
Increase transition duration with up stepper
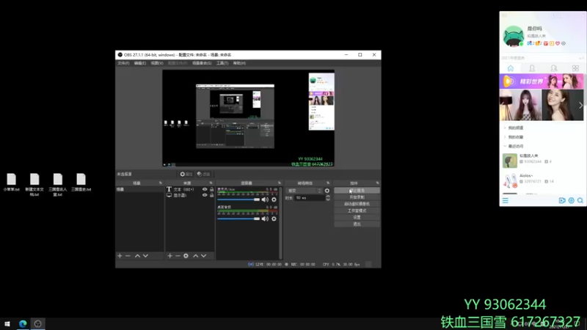328,196
